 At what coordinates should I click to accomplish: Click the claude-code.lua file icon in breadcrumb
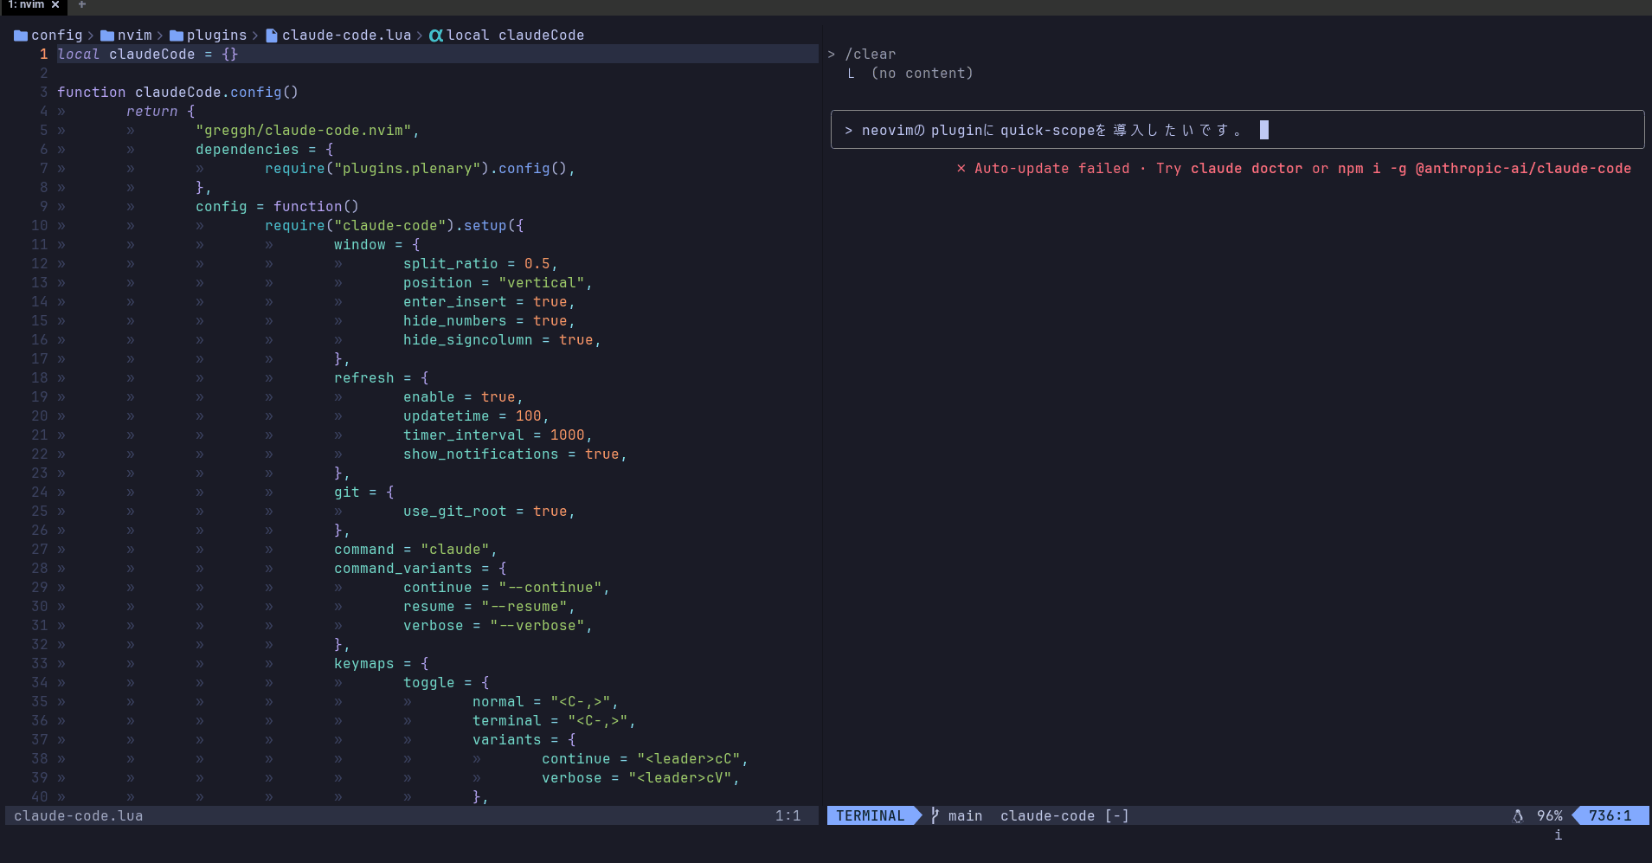[x=272, y=35]
